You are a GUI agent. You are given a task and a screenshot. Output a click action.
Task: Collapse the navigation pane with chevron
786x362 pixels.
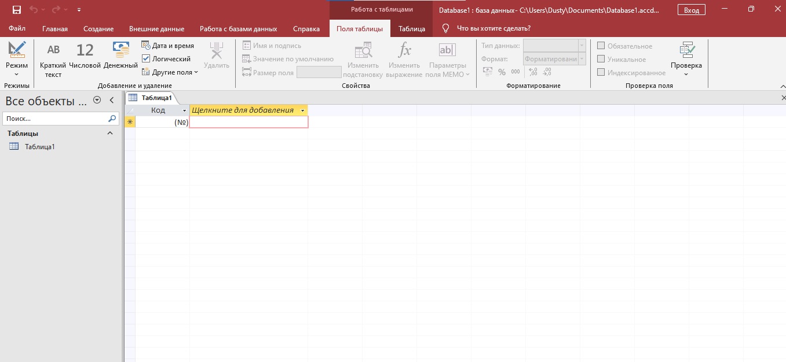tap(112, 101)
